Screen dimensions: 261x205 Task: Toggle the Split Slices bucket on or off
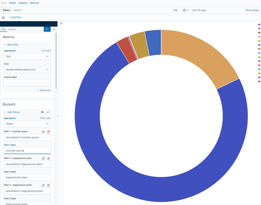pos(43,112)
